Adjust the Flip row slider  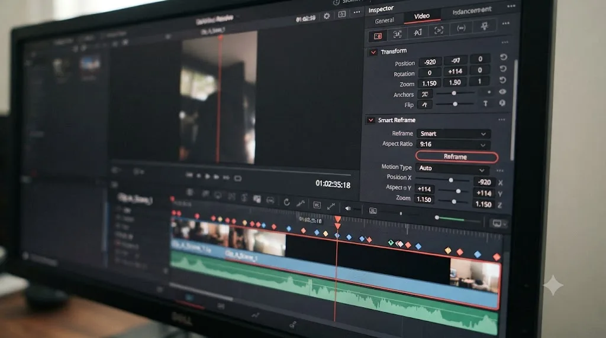(454, 104)
